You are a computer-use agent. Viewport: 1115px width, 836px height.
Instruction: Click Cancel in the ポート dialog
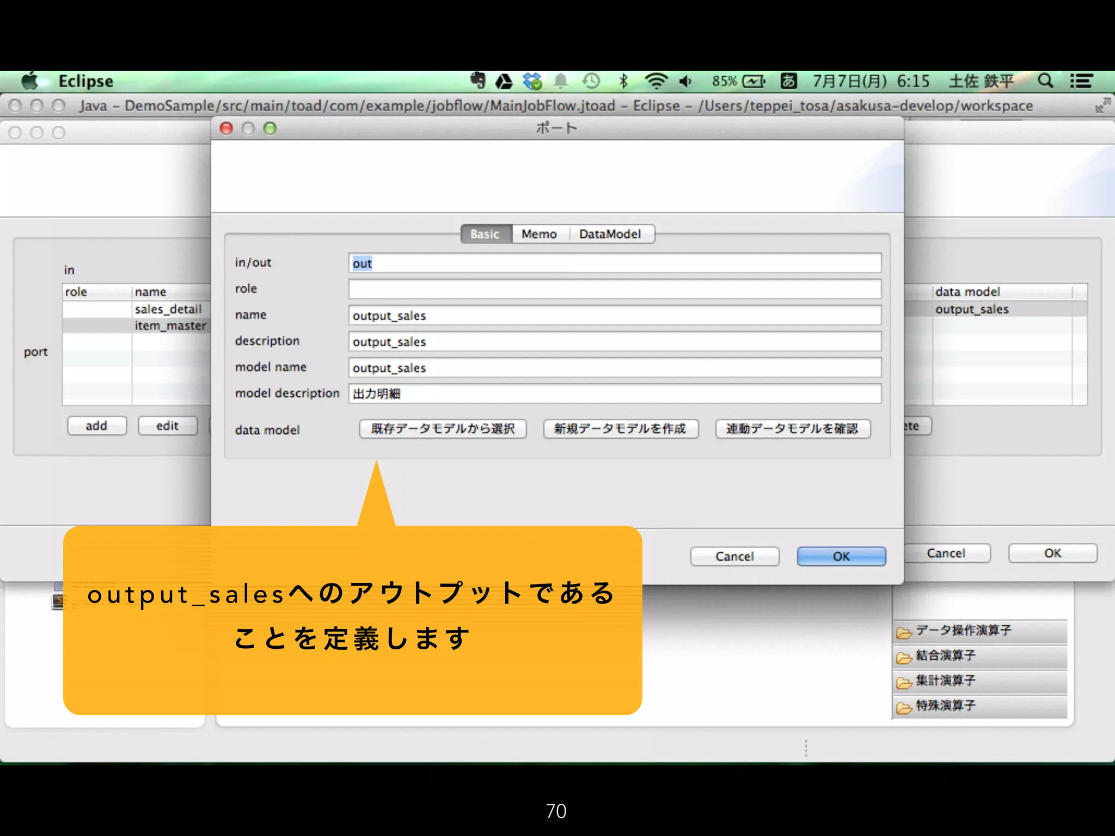pos(734,556)
